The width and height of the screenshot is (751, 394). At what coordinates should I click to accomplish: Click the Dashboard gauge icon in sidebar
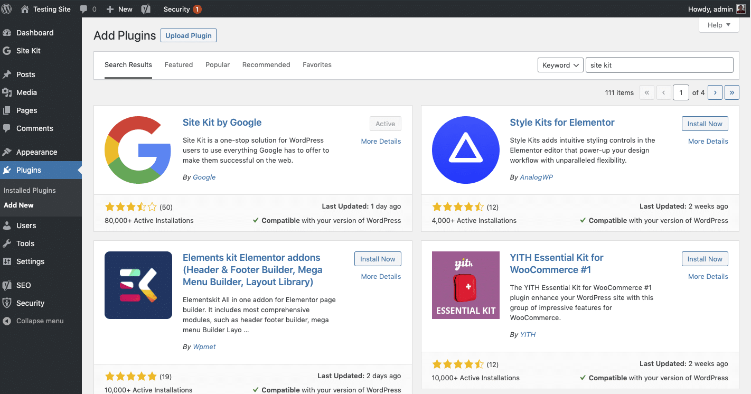point(7,33)
